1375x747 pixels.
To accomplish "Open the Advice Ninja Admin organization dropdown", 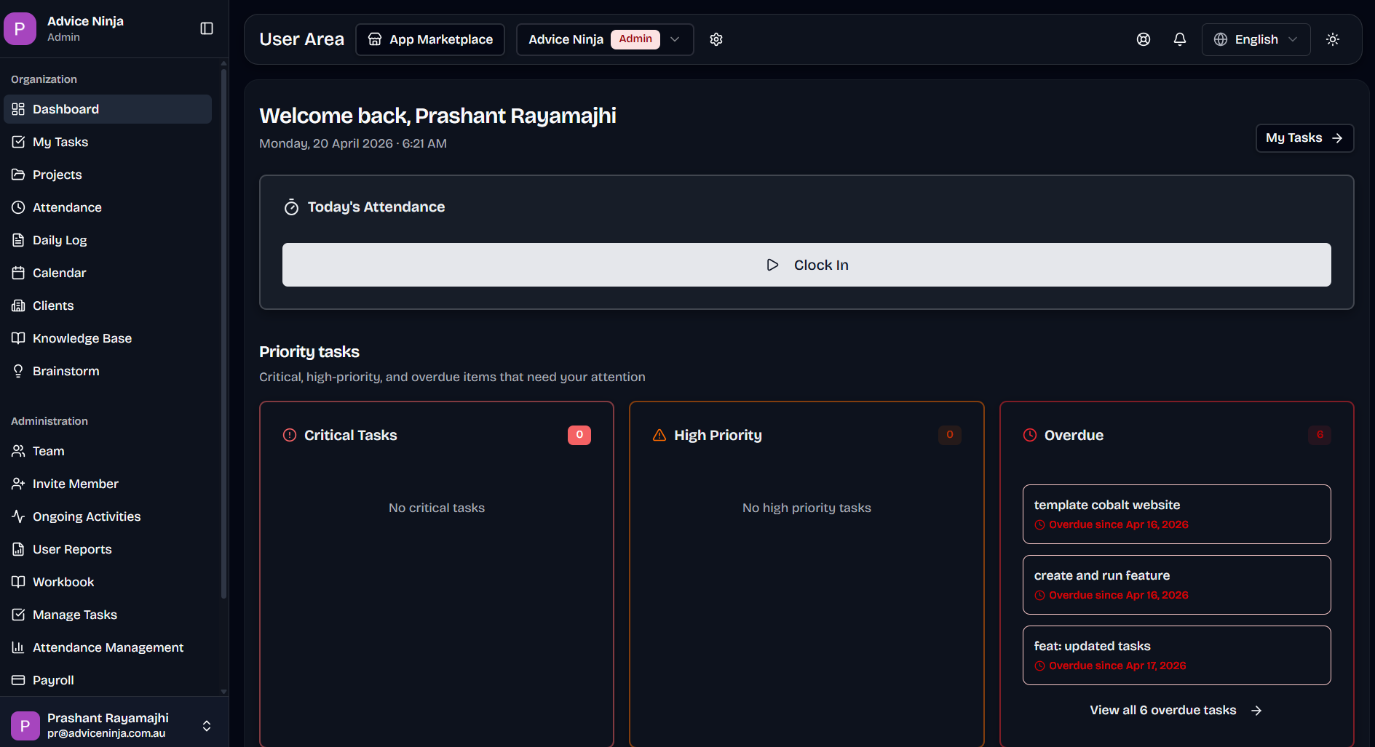I will (604, 39).
